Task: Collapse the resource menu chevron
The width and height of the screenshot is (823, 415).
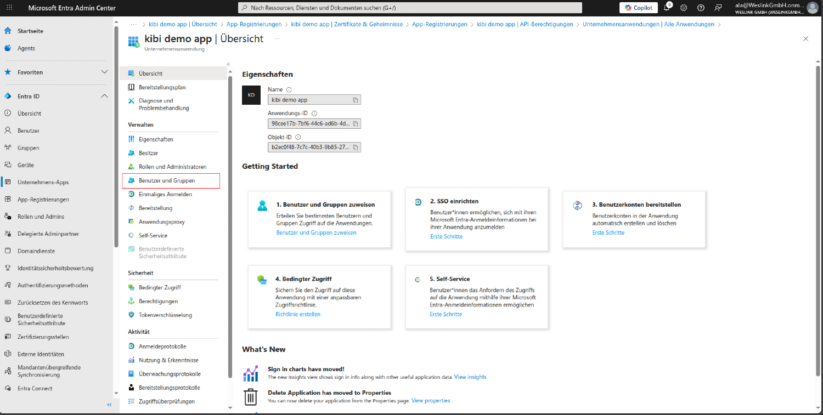Action: [x=228, y=64]
